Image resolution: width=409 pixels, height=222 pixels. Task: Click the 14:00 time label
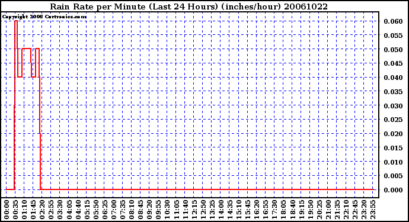[221, 210]
